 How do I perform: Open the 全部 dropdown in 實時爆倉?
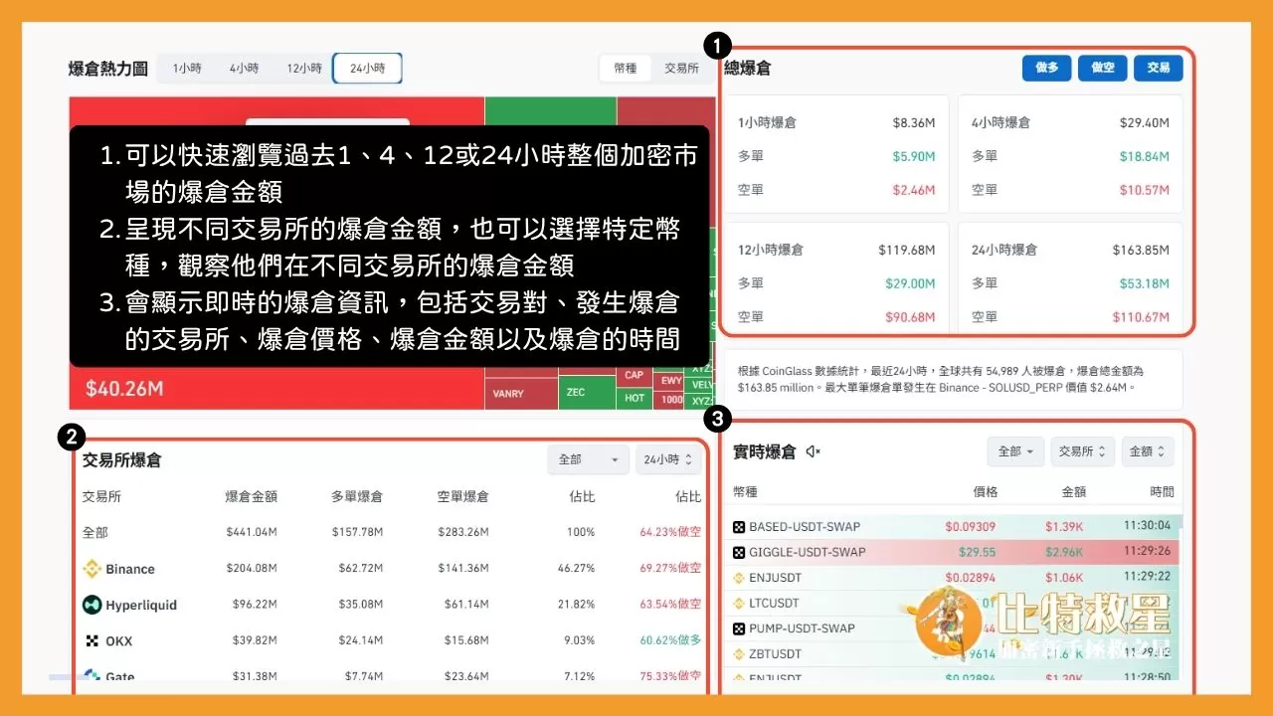click(x=1015, y=451)
